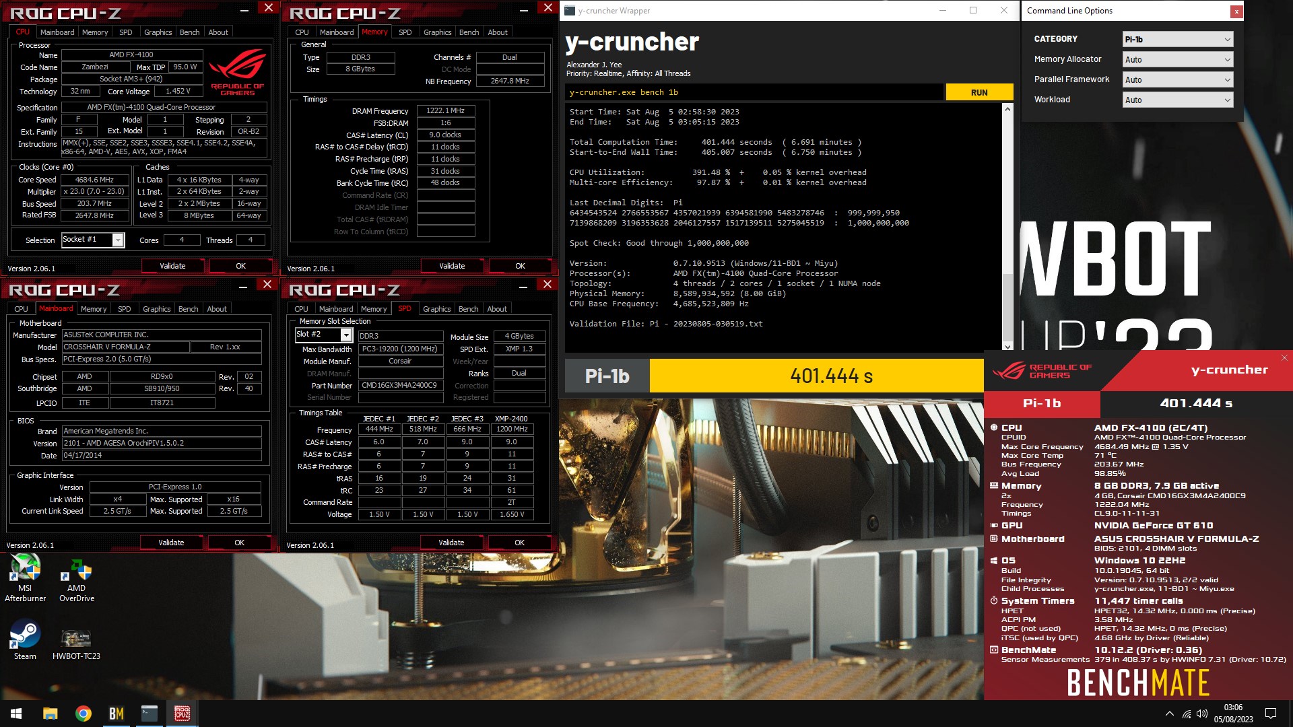Click Validate in CPU-Z Mainboard window
The image size is (1293, 727).
pos(171,543)
